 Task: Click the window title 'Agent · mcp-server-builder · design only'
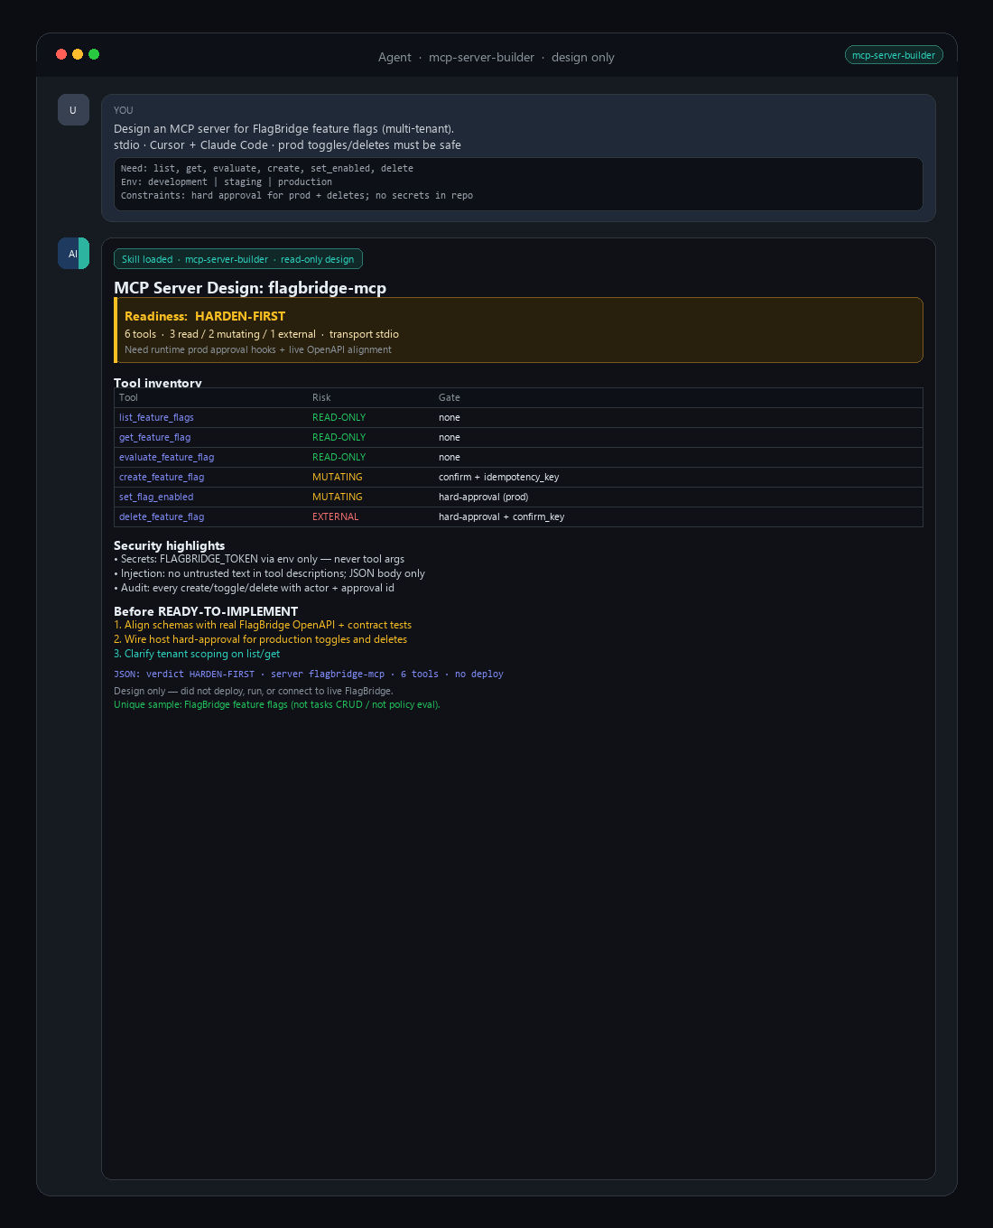496,57
